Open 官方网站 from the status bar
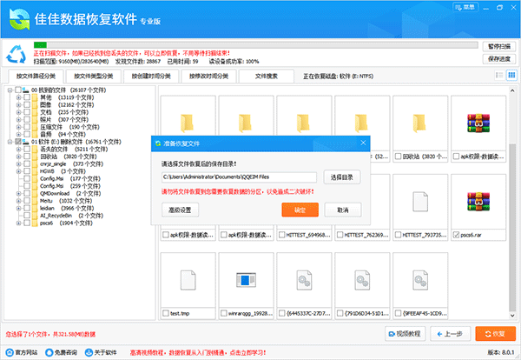The width and height of the screenshot is (521, 360). [22, 352]
